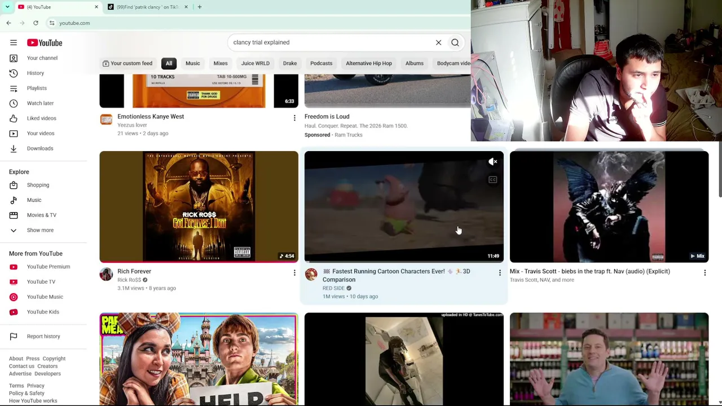
Task: Focus the YouTube search input field
Action: coord(332,42)
